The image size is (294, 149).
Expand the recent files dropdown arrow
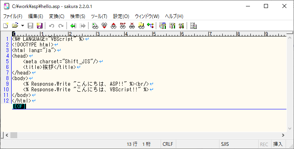coord(22,26)
